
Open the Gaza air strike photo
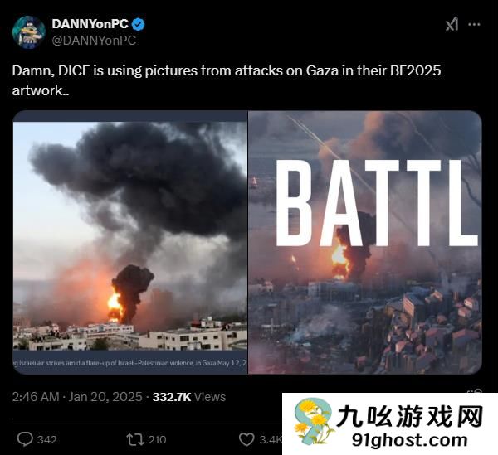pyautogui.click(x=130, y=243)
